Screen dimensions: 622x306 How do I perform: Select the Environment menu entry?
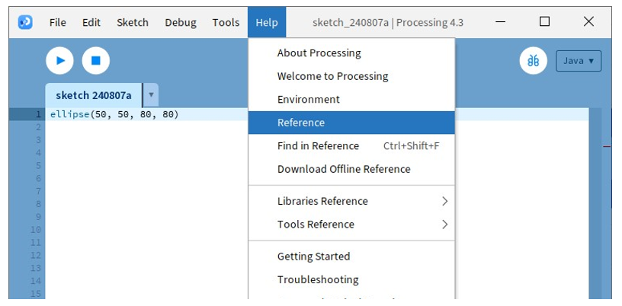tap(351, 99)
